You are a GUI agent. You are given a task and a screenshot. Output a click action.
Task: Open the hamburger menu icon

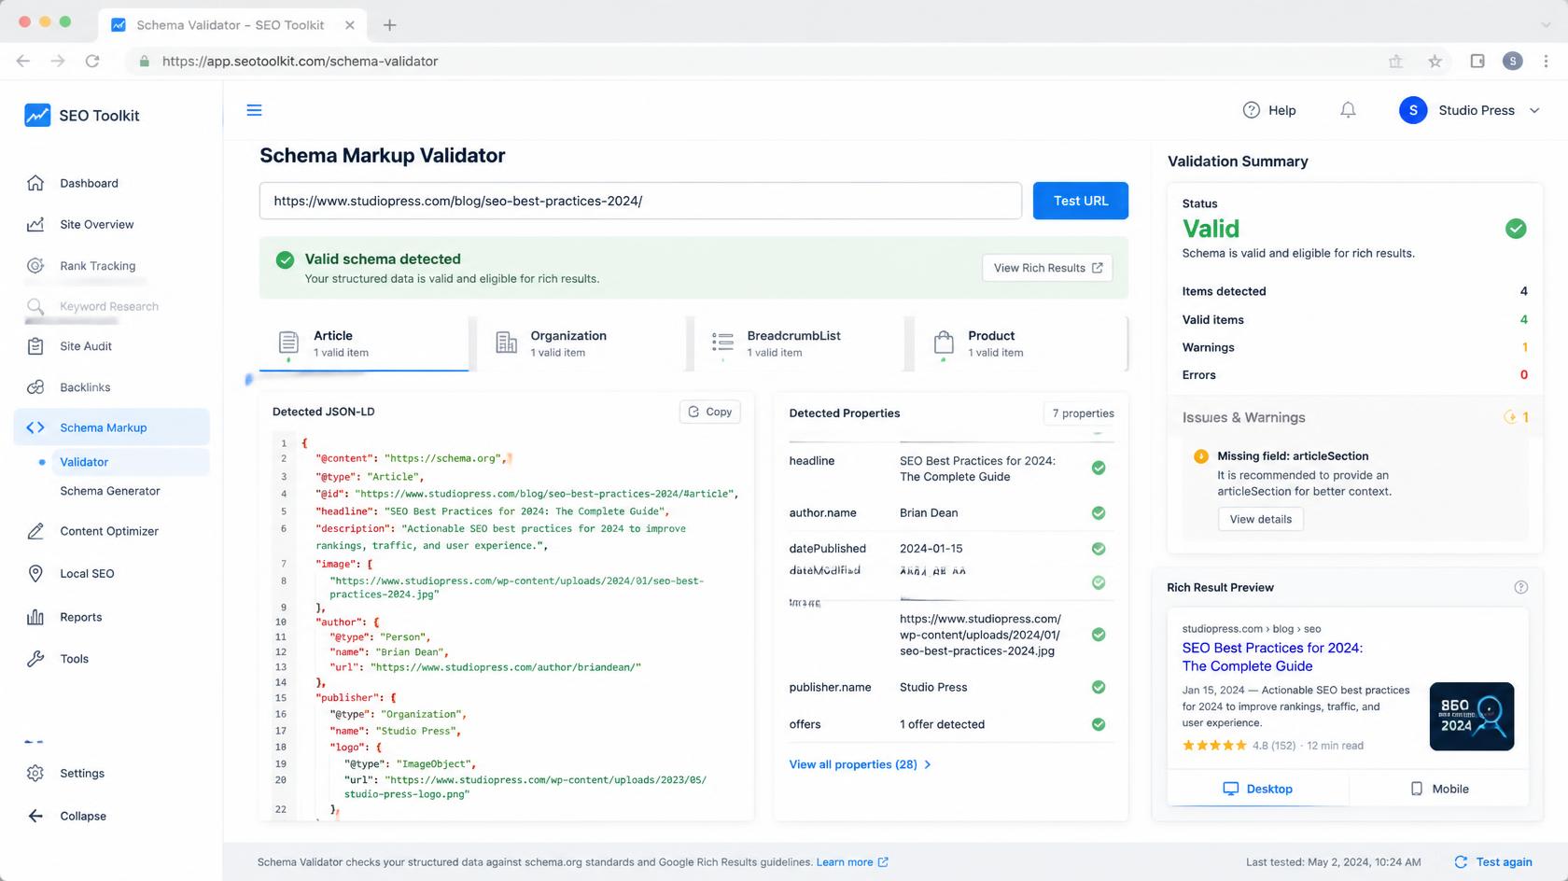click(254, 110)
